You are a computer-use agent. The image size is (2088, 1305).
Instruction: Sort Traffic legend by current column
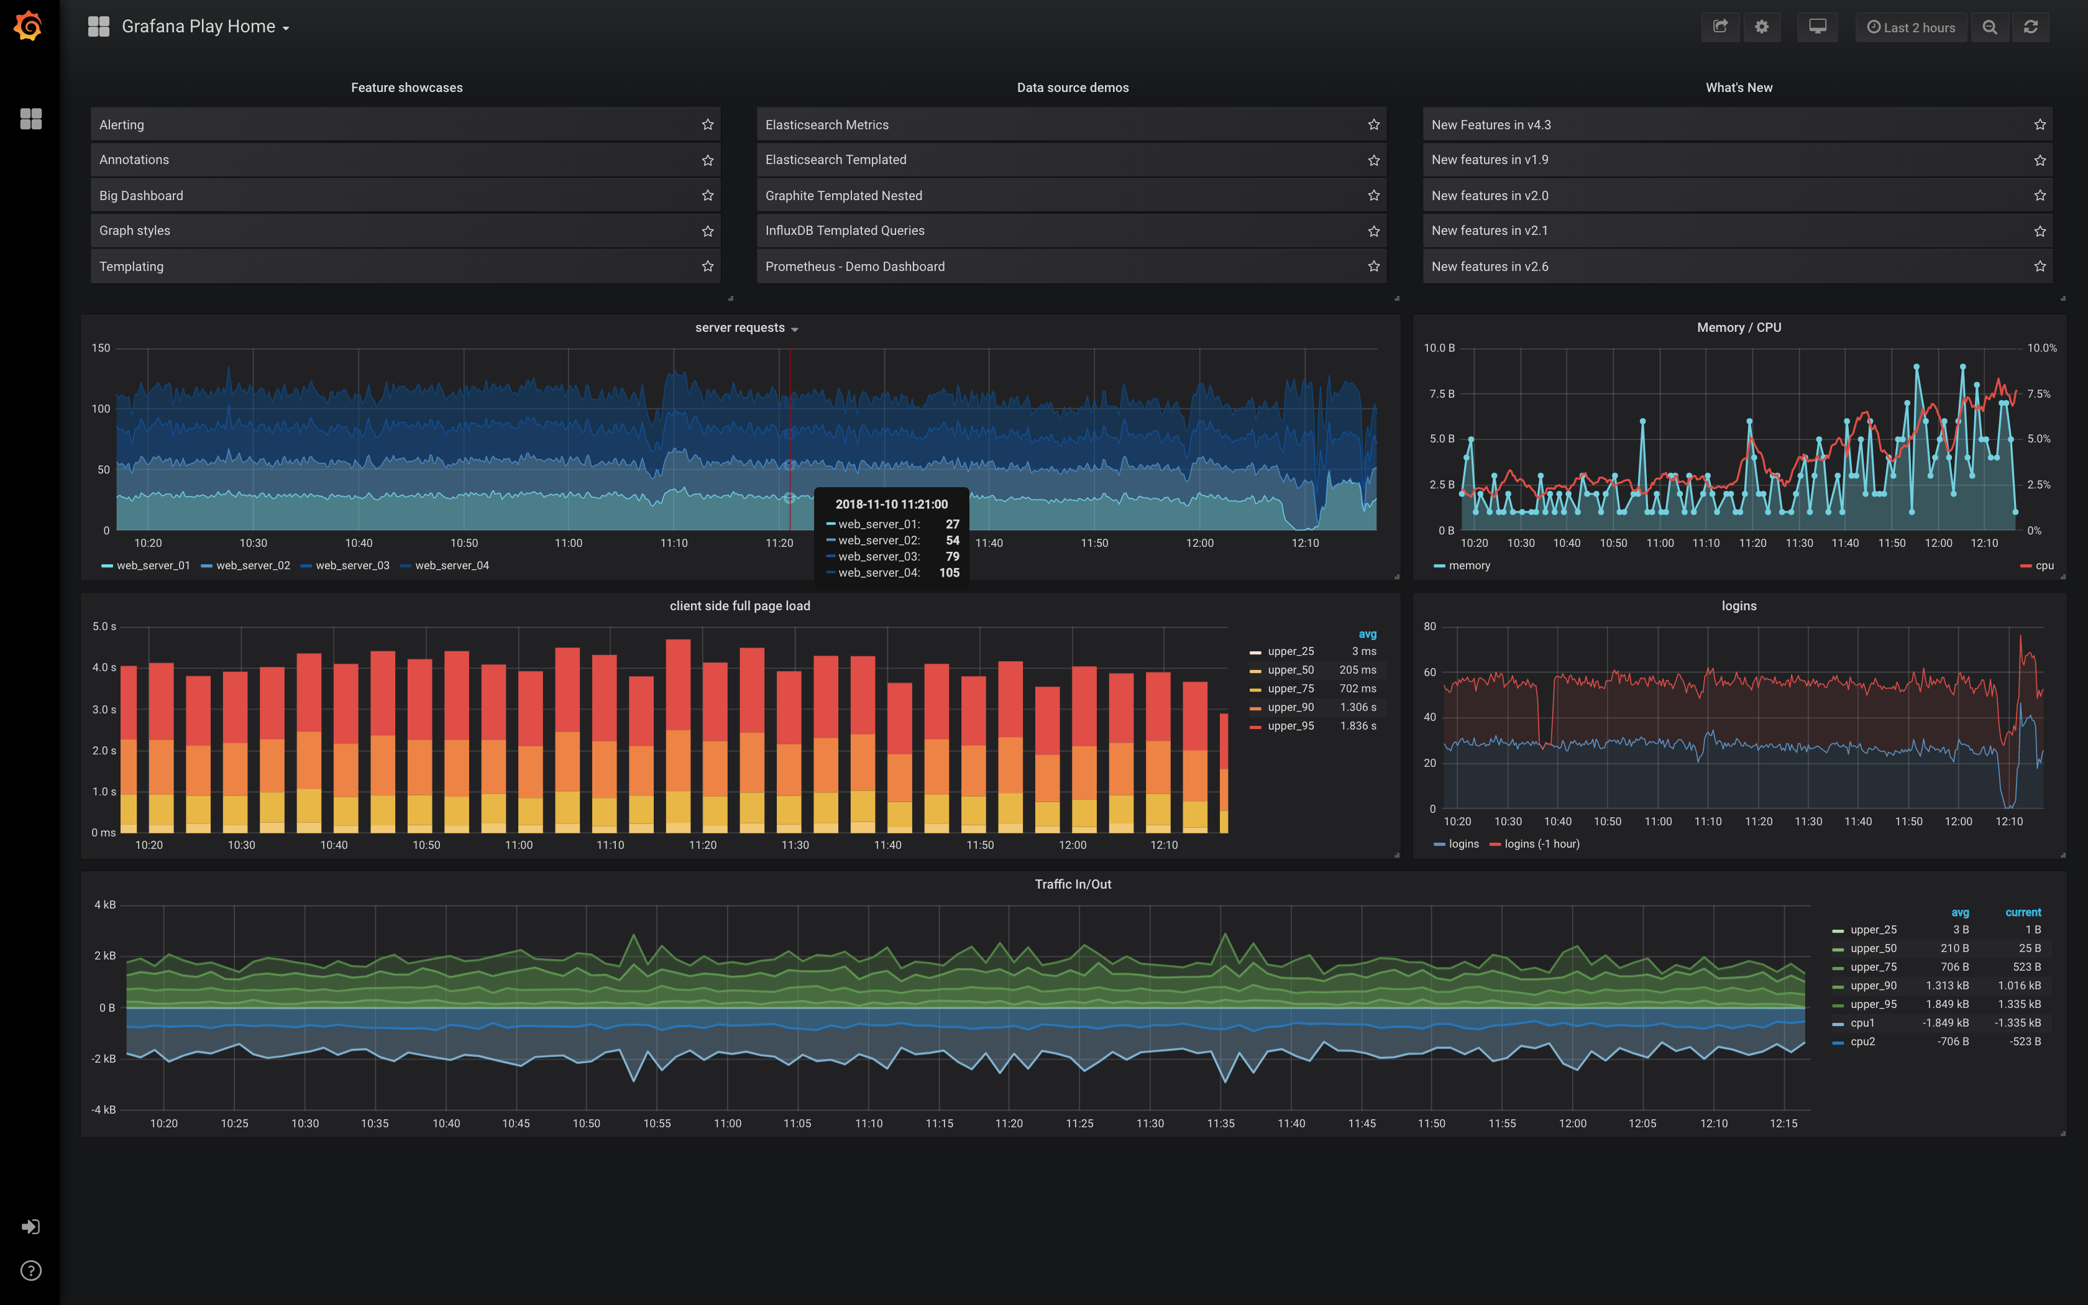(x=2022, y=912)
